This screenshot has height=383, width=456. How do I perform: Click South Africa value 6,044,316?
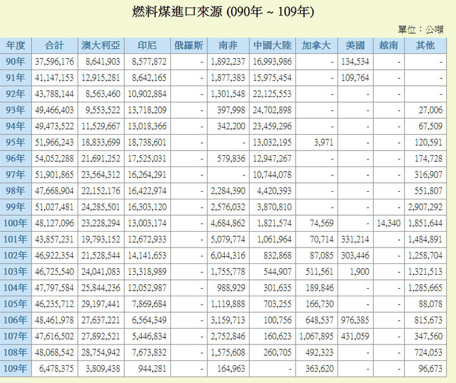[228, 255]
